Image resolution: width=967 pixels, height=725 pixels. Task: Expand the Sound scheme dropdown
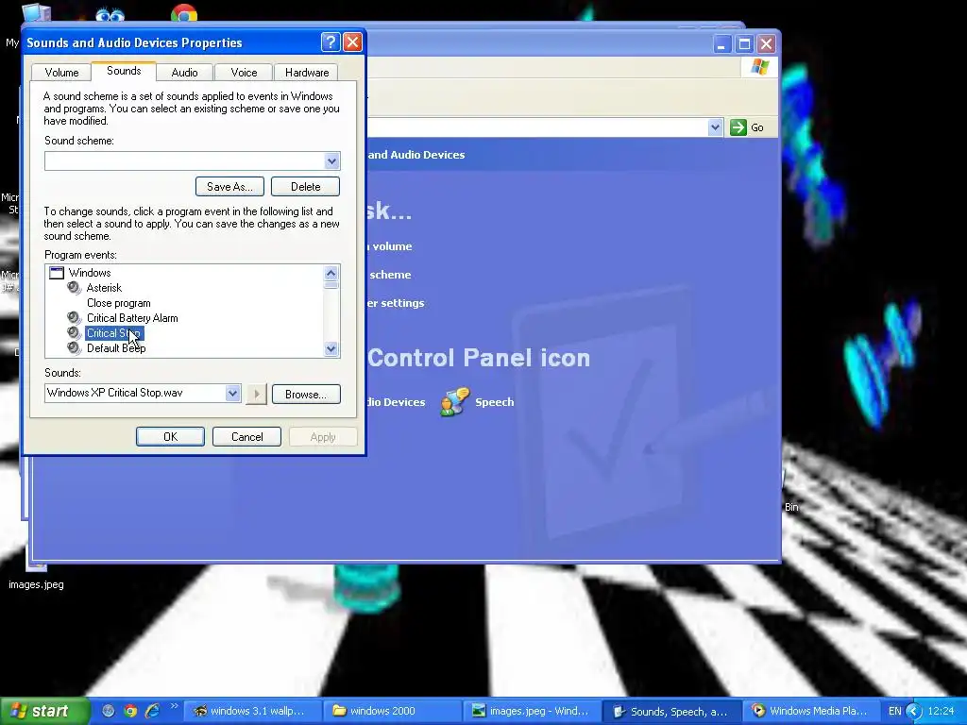(331, 160)
